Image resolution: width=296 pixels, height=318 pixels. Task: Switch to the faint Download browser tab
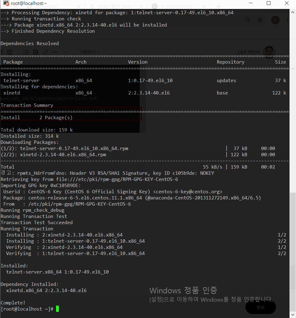[x=46, y=6]
